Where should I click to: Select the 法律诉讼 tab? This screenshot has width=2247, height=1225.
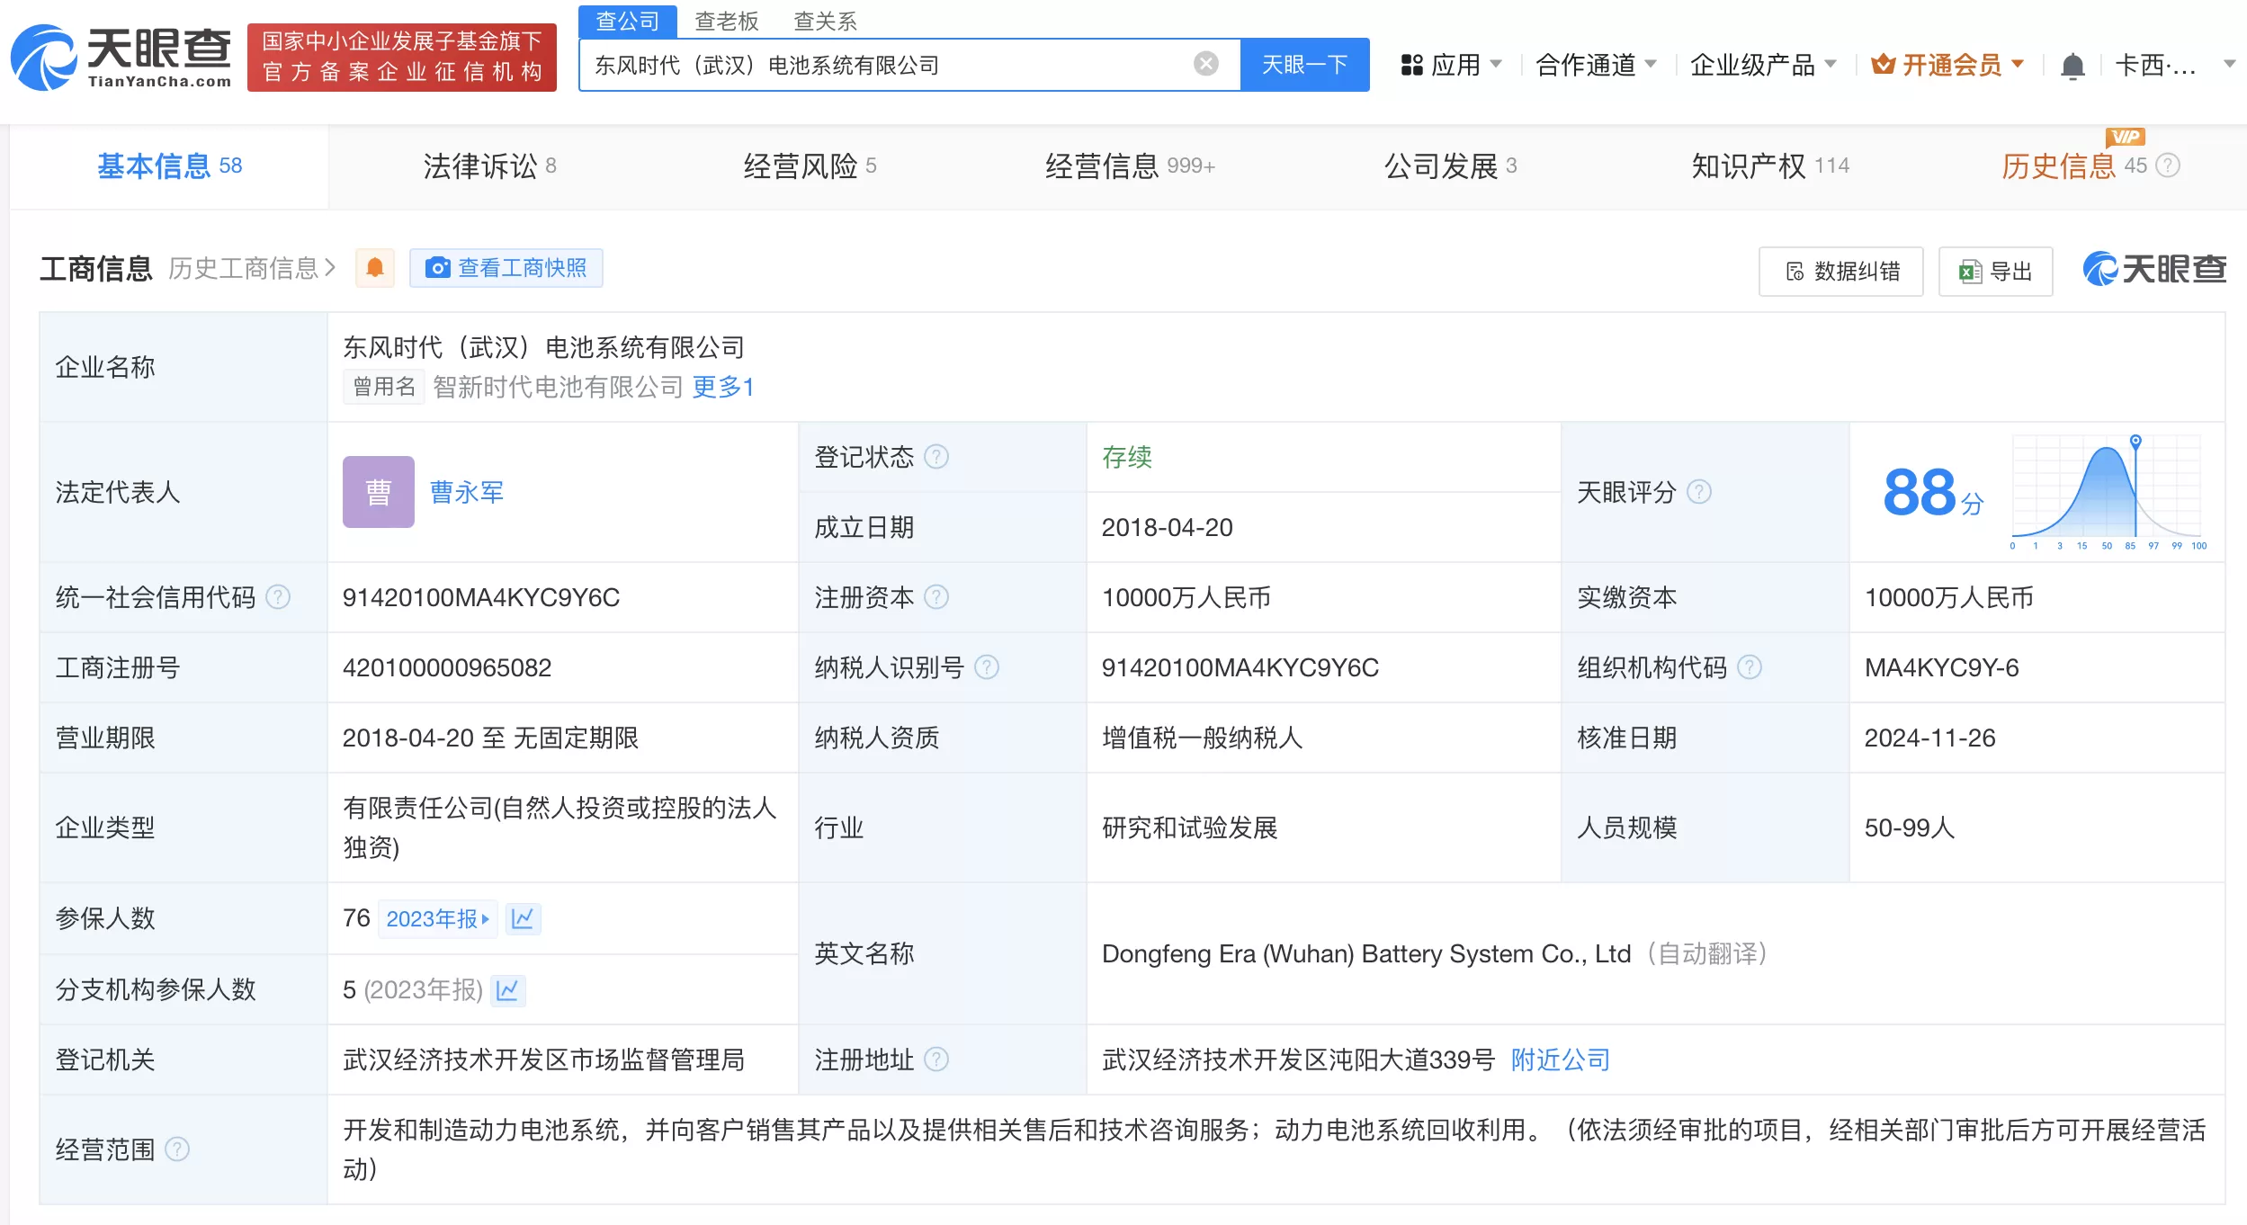(489, 165)
